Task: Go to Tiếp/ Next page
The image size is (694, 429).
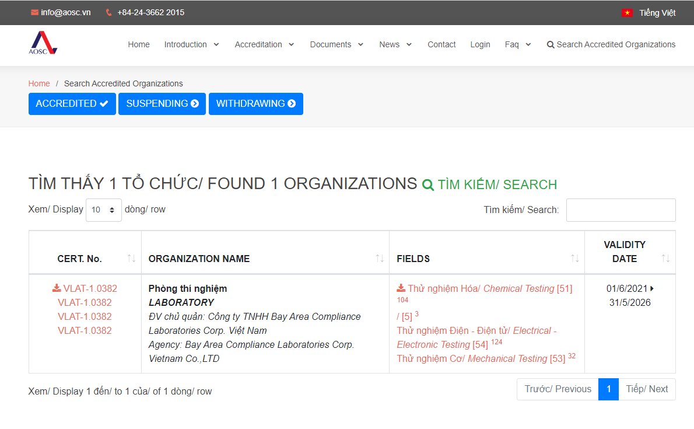Action: coord(647,389)
